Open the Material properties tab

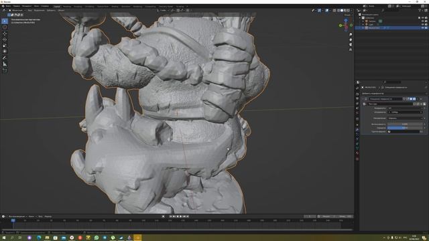click(357, 153)
